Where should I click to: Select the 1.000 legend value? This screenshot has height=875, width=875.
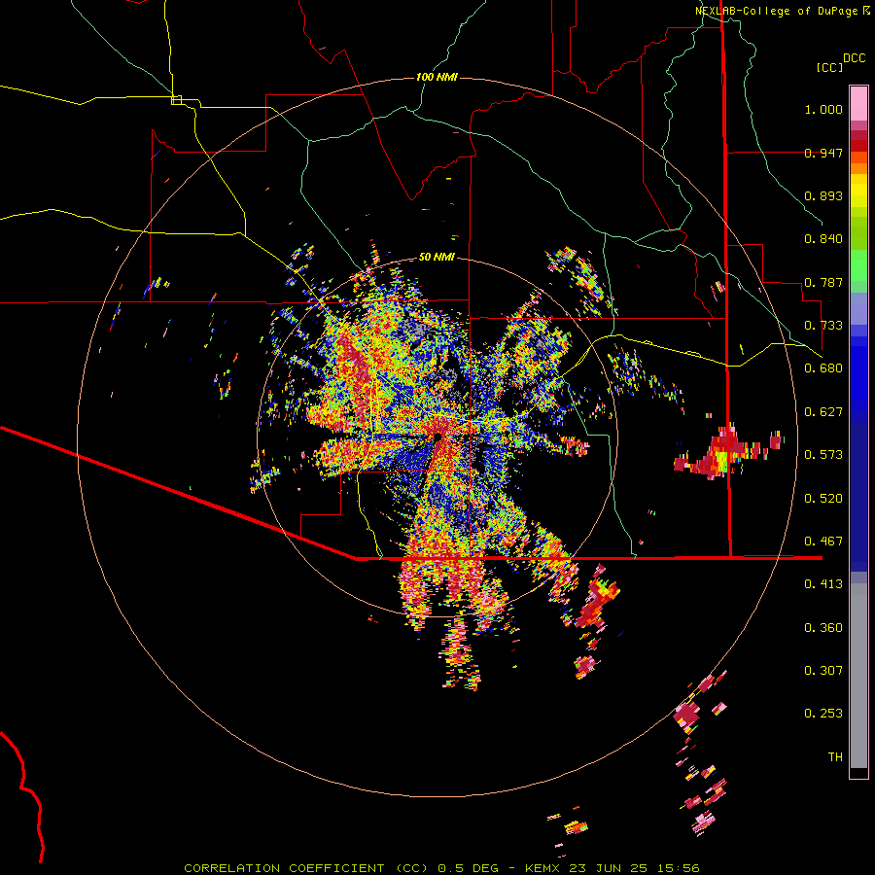pyautogui.click(x=823, y=109)
